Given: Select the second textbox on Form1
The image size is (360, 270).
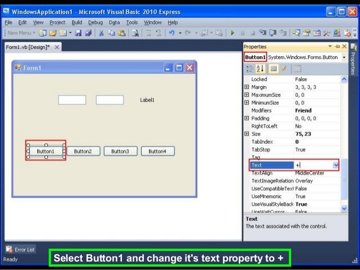Looking at the screenshot, I should [109, 100].
